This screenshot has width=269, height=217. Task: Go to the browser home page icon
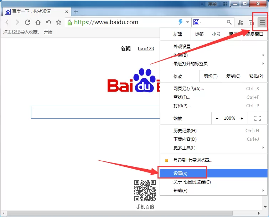38,22
